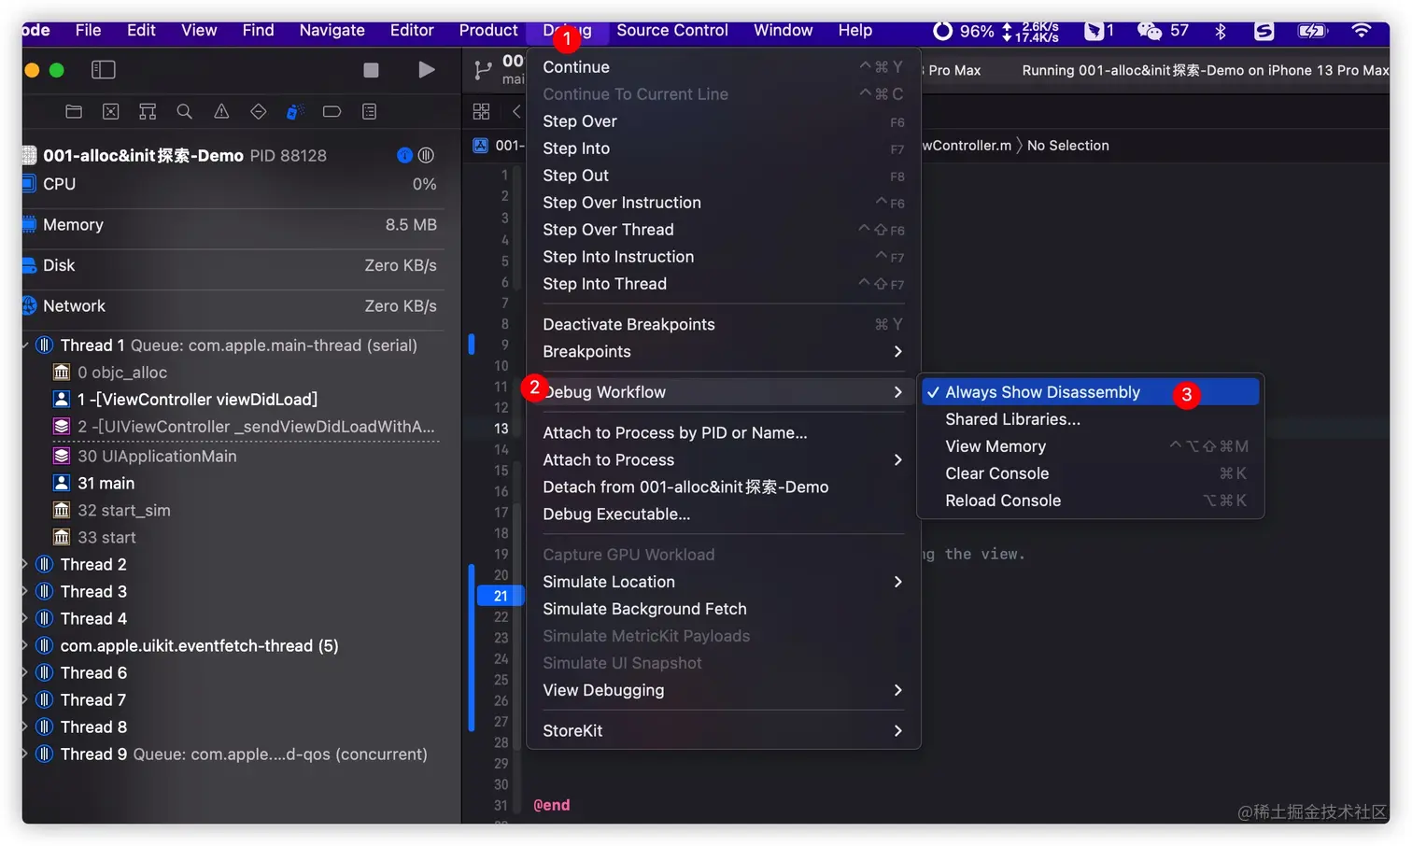This screenshot has height=846, width=1412.
Task: Choose Detach from 001-alloc&init探索-Demo
Action: tap(724, 486)
